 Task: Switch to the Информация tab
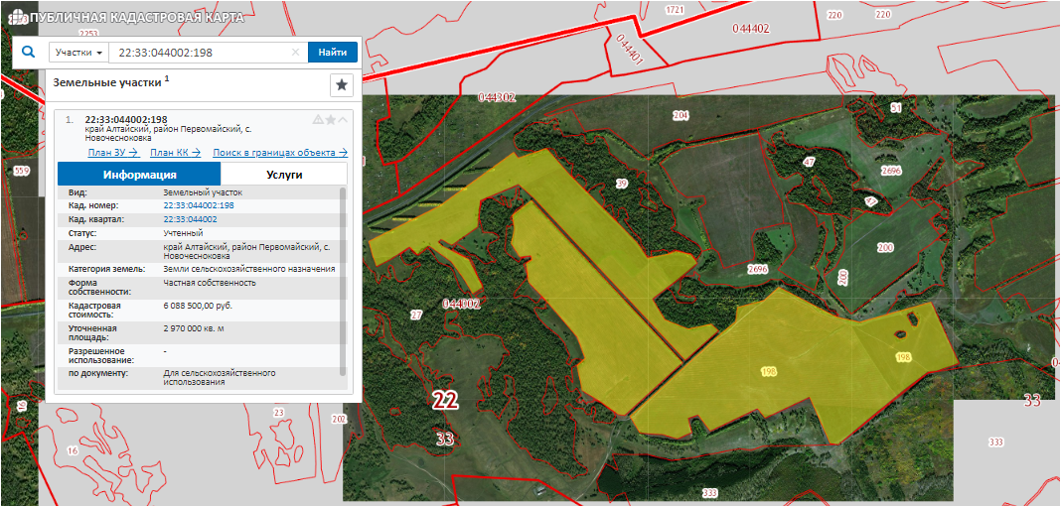click(x=139, y=175)
